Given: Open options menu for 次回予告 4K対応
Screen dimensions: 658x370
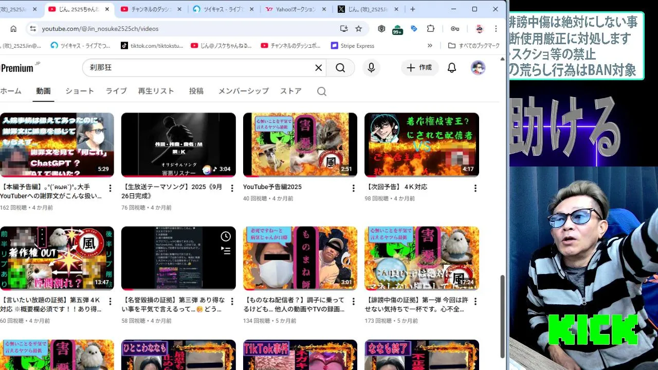Looking at the screenshot, I should tap(475, 188).
